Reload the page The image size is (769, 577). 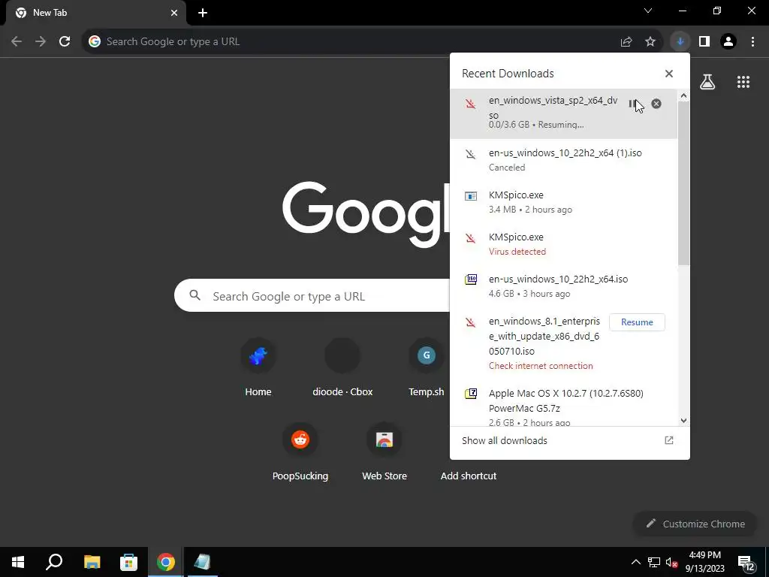(x=65, y=42)
